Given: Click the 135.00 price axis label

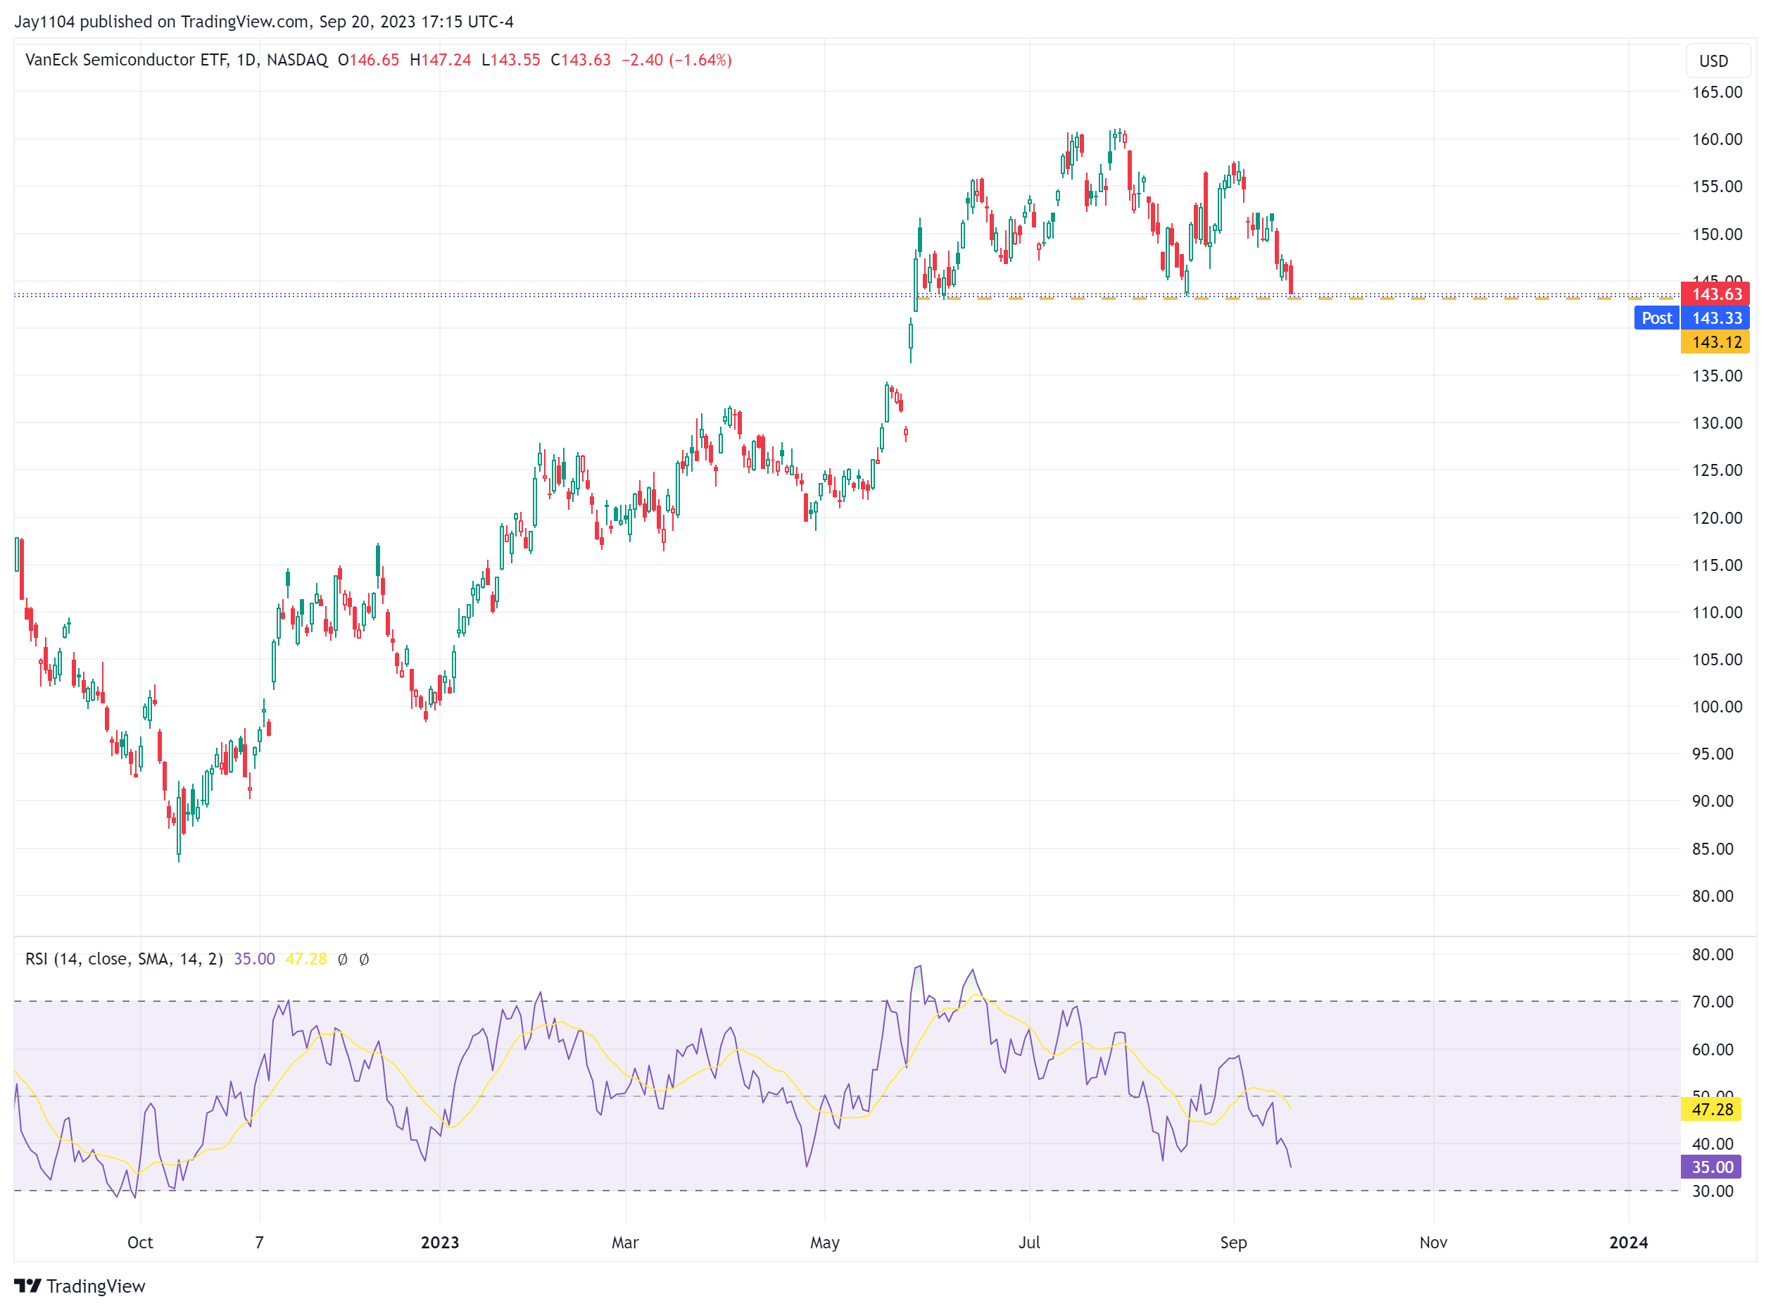Looking at the screenshot, I should (x=1717, y=375).
